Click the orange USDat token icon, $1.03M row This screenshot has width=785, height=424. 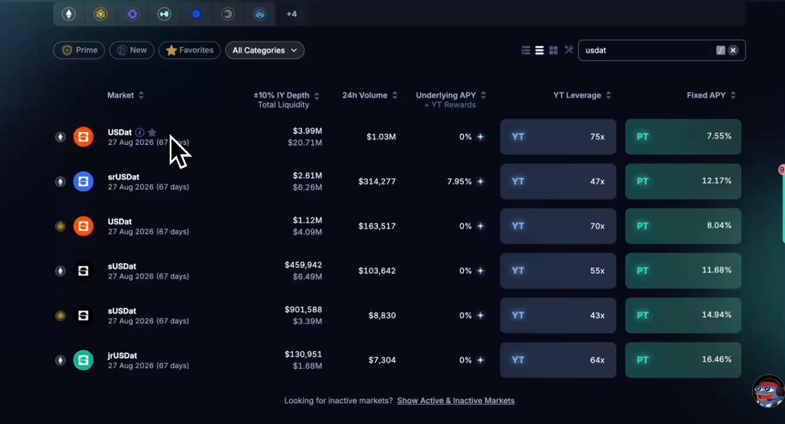pos(83,137)
